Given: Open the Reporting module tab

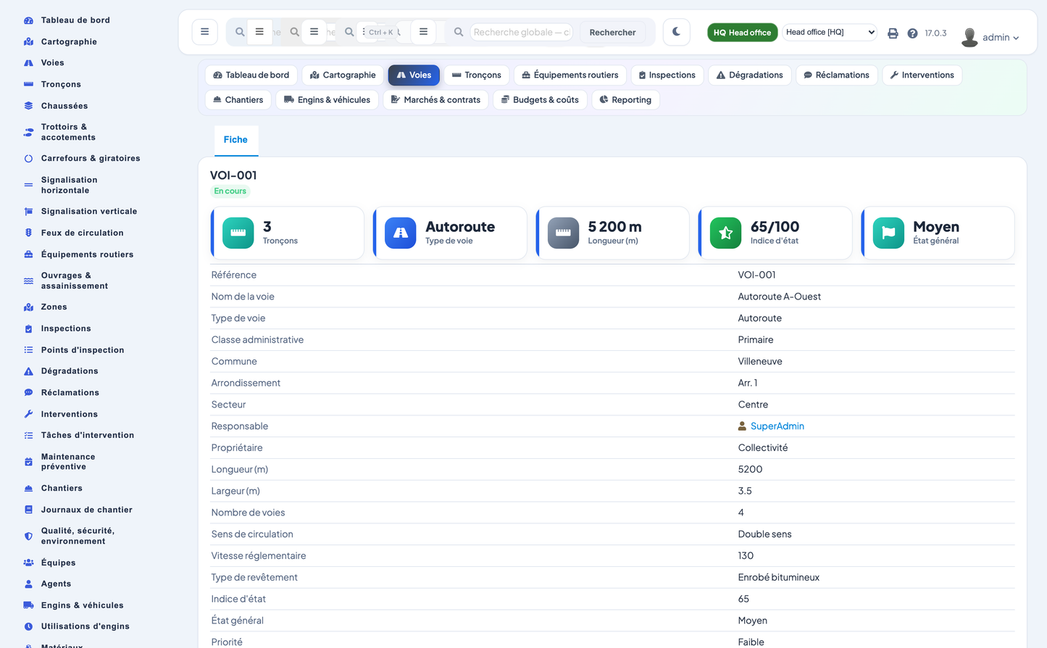Looking at the screenshot, I should 625,99.
